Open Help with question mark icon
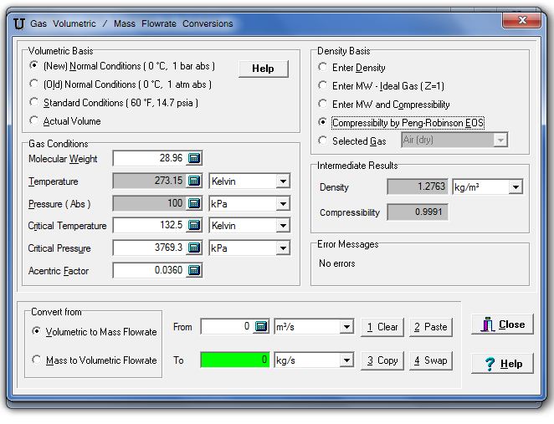Screen dimensions: 554x424 (x=502, y=363)
